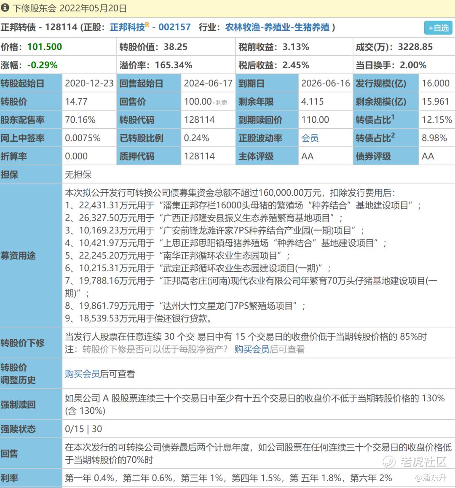455x488 pixels.
Task: Click the 回售起始日 date 2024-06-17
Action: click(x=208, y=83)
